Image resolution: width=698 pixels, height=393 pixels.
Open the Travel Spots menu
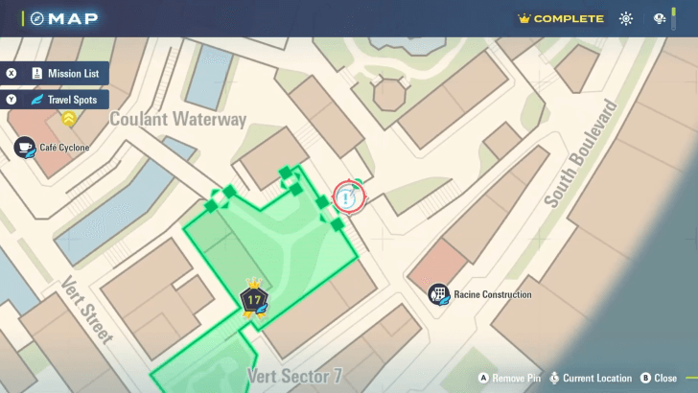point(55,100)
